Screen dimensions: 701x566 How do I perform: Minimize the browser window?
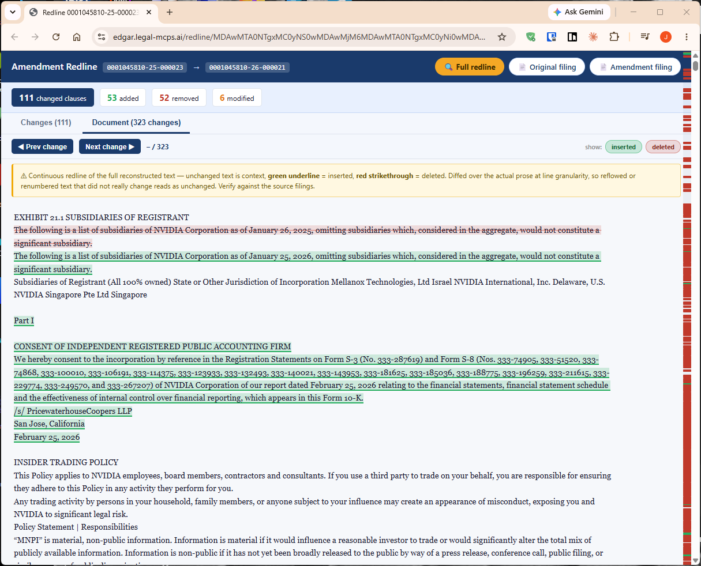tap(634, 12)
